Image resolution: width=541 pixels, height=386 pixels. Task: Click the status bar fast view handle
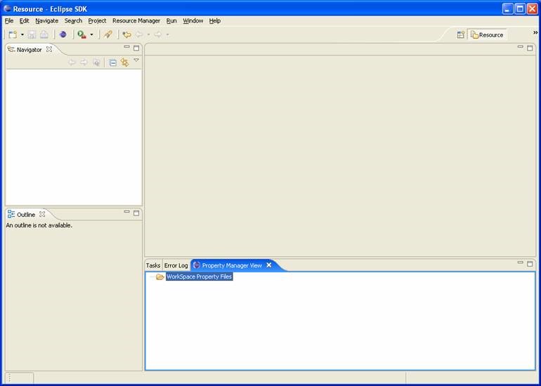(9, 378)
